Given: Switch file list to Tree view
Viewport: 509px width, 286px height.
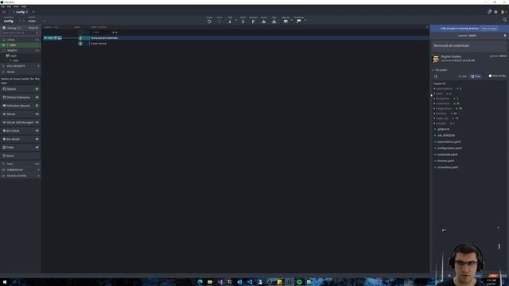Looking at the screenshot, I should point(476,76).
